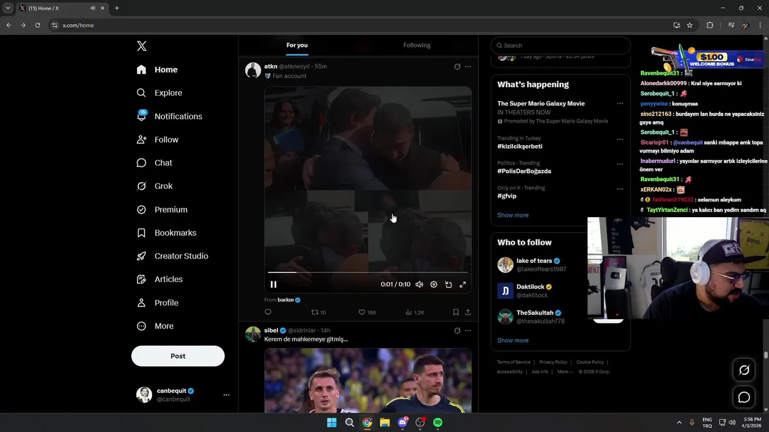This screenshot has height=432, width=769.
Task: Mute the tab audio icon
Action: click(93, 8)
